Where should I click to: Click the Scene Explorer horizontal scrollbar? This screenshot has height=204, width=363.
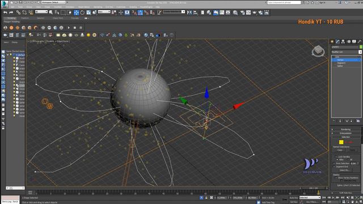15,188
